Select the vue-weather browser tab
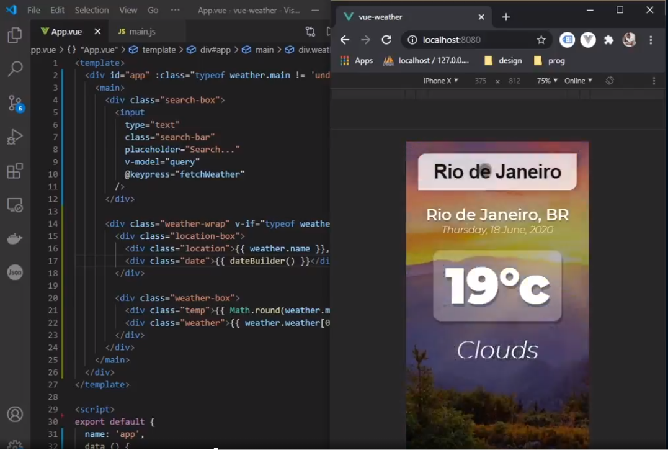Screen dimensions: 668x450 413,17
